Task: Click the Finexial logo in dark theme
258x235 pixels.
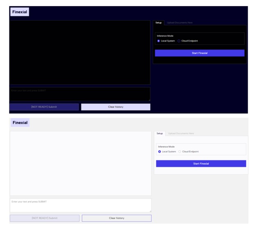Action: (x=20, y=12)
